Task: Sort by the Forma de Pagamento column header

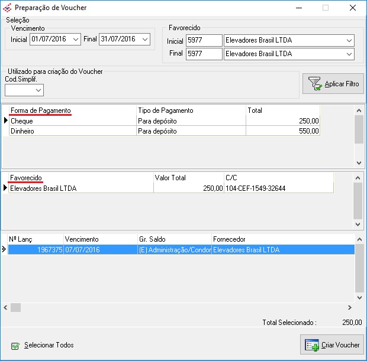Action: coord(40,110)
